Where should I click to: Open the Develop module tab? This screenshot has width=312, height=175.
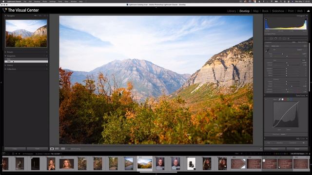244,11
